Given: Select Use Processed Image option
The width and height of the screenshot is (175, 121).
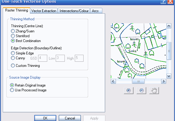Looking at the screenshot, I should tap(28, 90).
